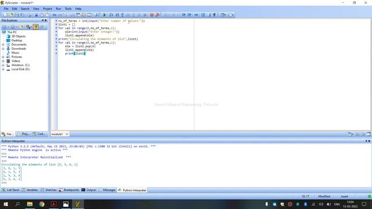Screen dimensions: 372x209
Task: Click the Redo toolbar icon
Action: click(60, 15)
